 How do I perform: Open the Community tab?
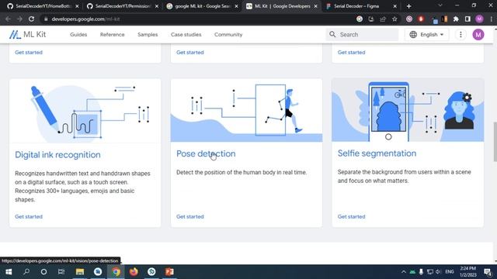[228, 34]
